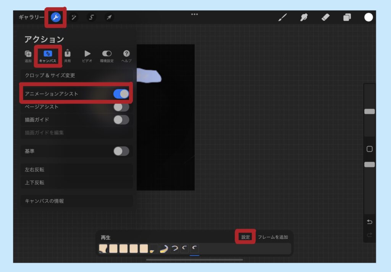
Task: Choose 上下反転 (Flip vertical)
Action: [x=76, y=183]
